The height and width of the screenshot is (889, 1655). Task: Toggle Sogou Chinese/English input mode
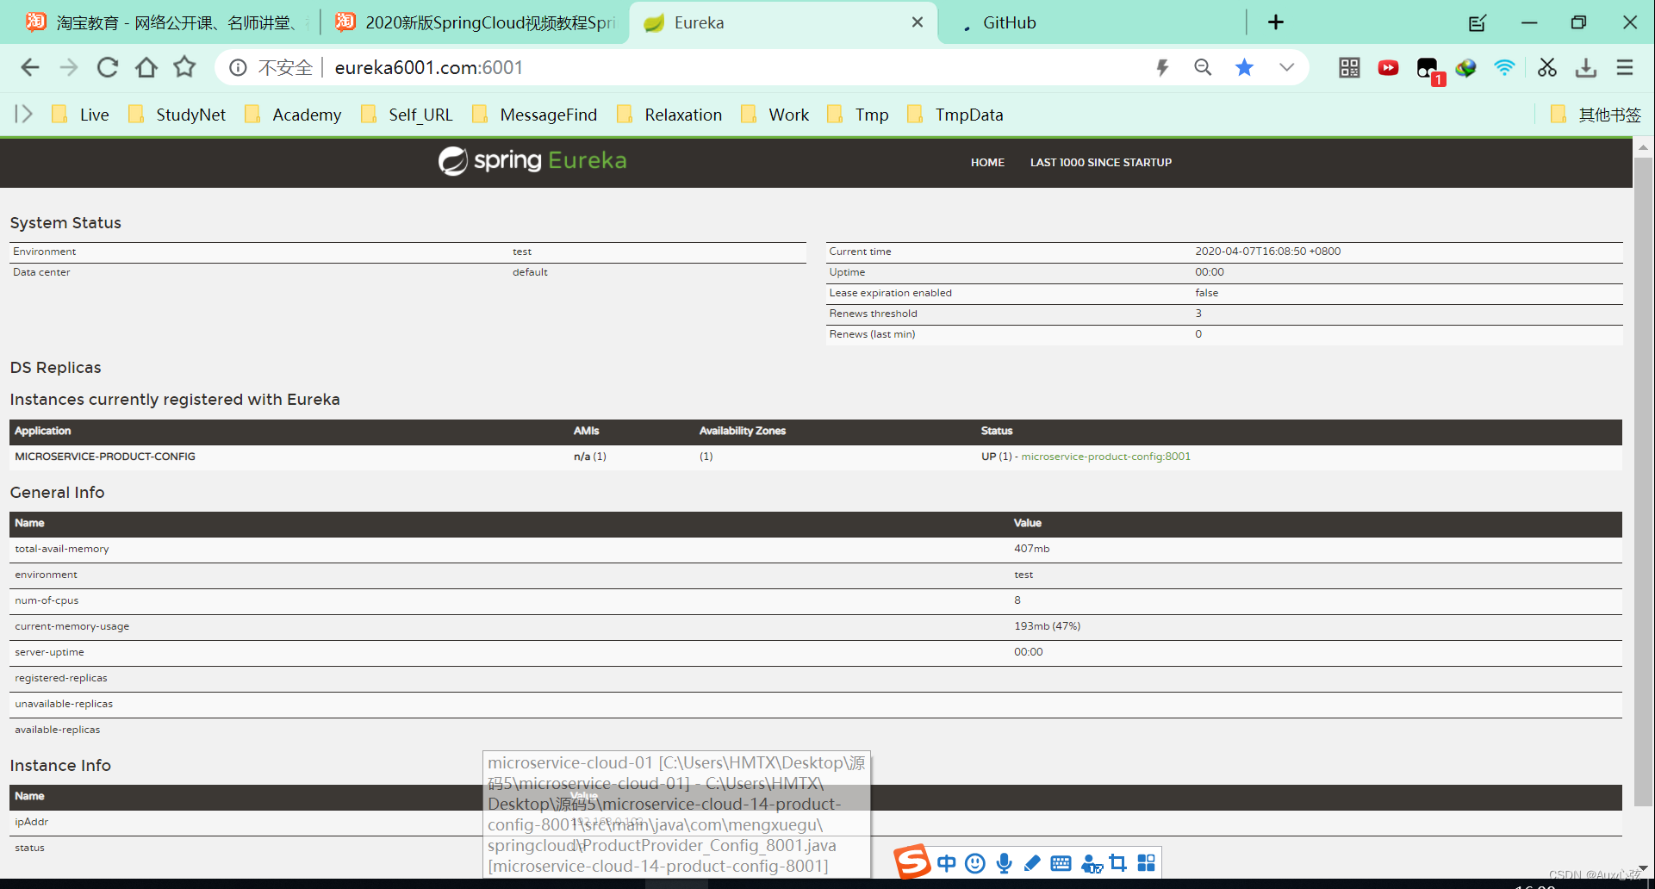pos(946,861)
